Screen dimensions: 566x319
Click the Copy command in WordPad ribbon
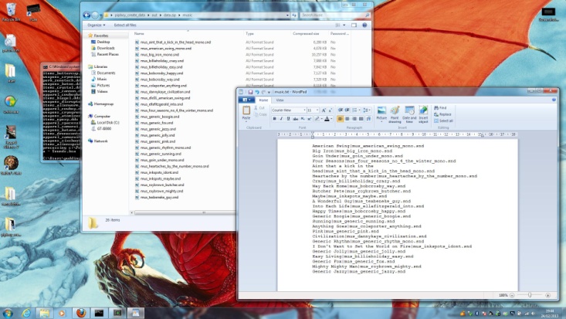(260, 114)
